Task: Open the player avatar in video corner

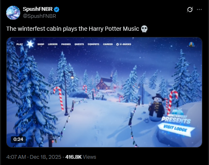Action: [192, 44]
